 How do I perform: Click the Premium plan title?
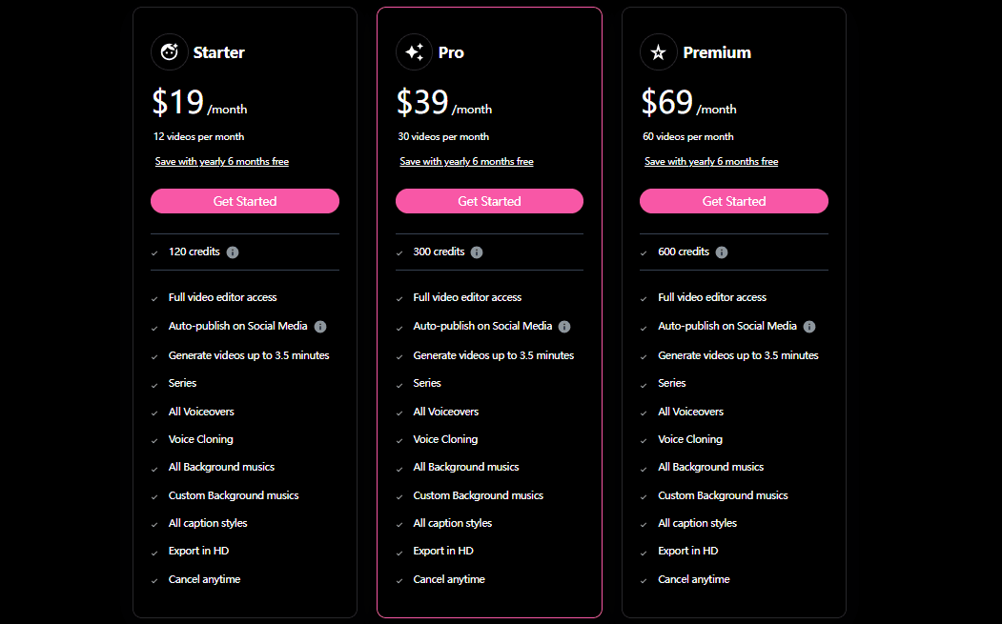[x=717, y=52]
